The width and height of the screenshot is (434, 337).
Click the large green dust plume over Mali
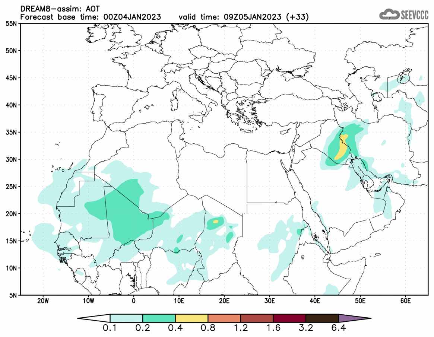[x=126, y=212]
